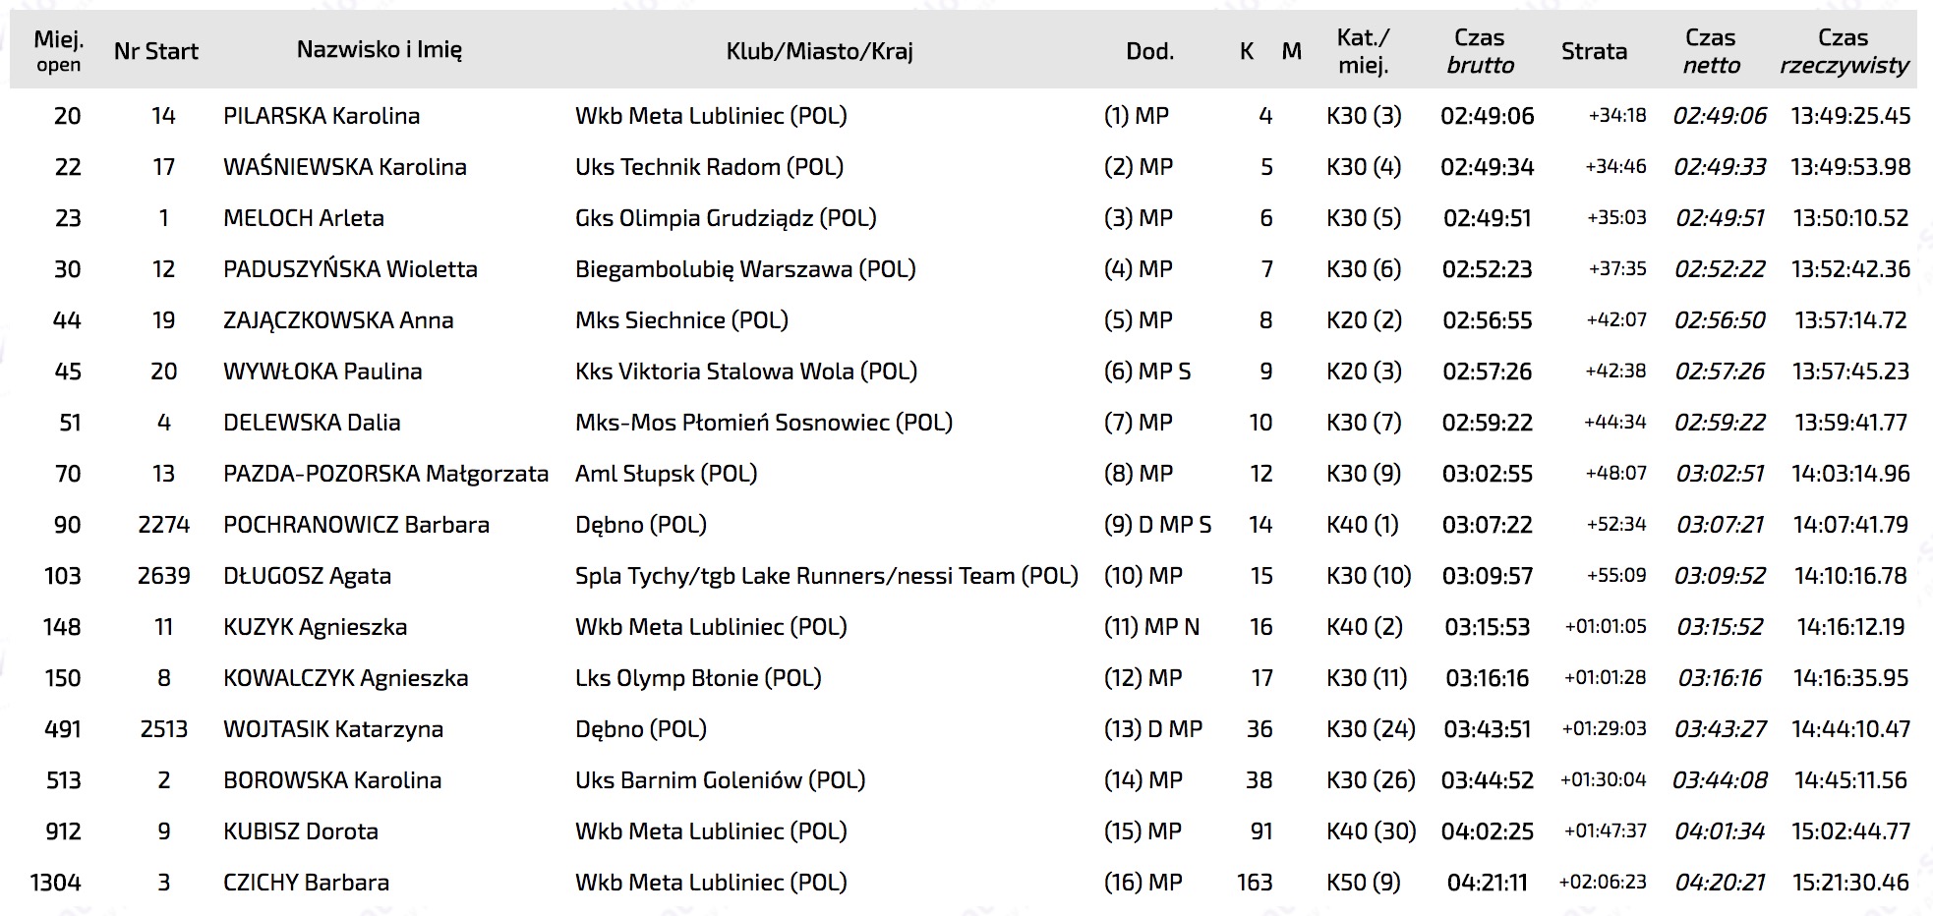The width and height of the screenshot is (1933, 916).
Task: Click the "Klub/Miasto/Kraj" column header
Action: (x=819, y=51)
